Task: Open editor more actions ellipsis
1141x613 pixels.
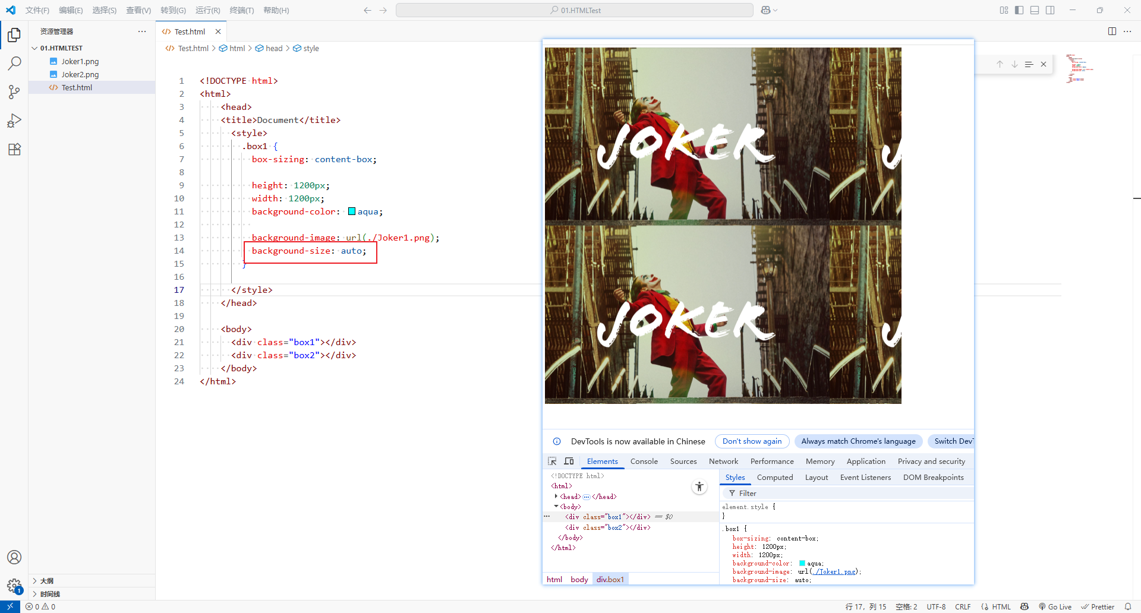Action: point(1127,31)
